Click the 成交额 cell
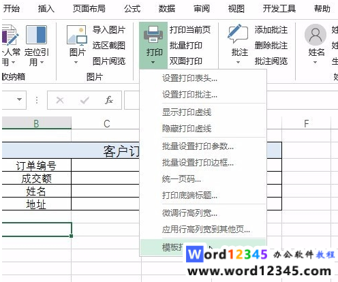The height and width of the screenshot is (282, 338). click(36, 178)
